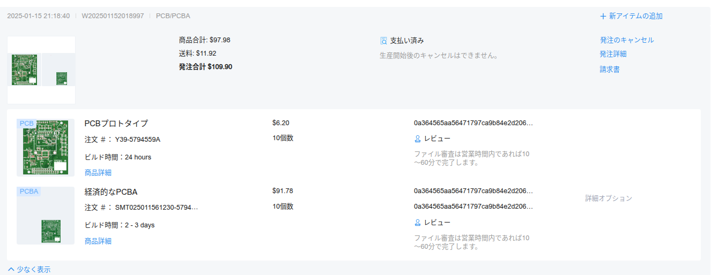Click order number Y39-5794559A
Viewport: 718px width, 275px height.
click(x=138, y=140)
